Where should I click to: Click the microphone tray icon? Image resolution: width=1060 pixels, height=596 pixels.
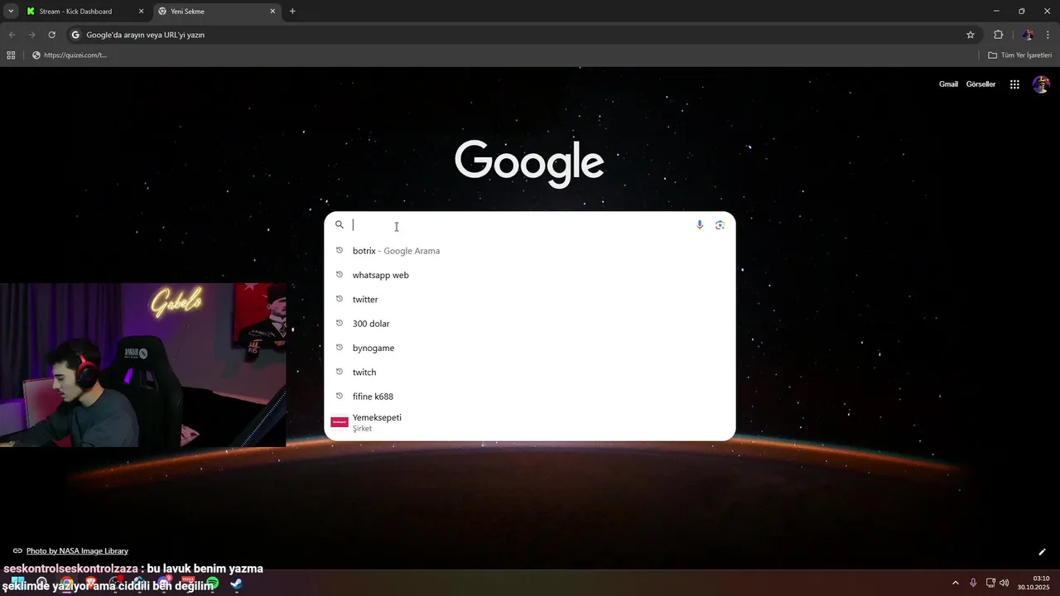click(973, 583)
